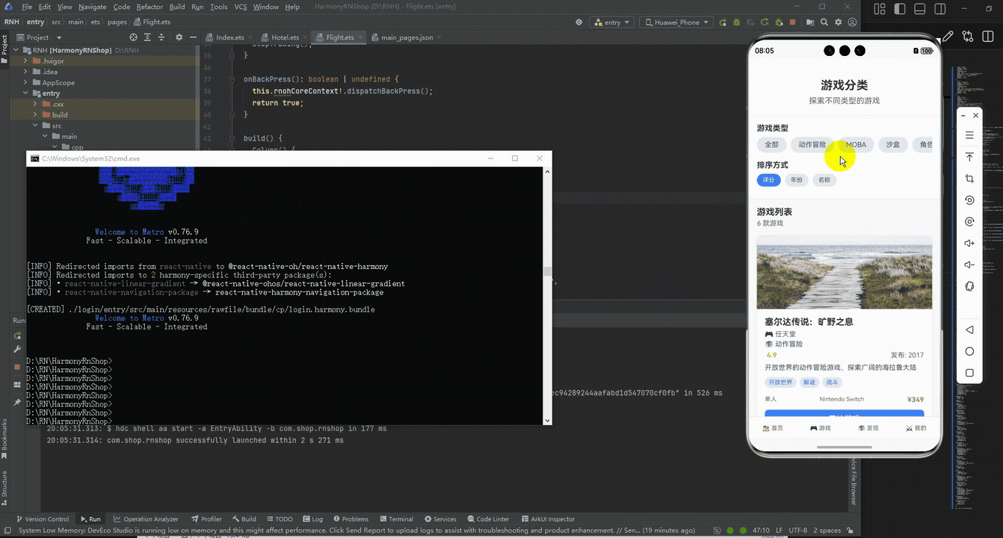Open the Terminal tool window

coord(396,519)
